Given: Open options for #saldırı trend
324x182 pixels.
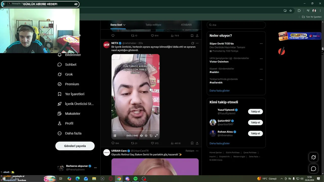Looking at the screenshot, I should 261,69.
